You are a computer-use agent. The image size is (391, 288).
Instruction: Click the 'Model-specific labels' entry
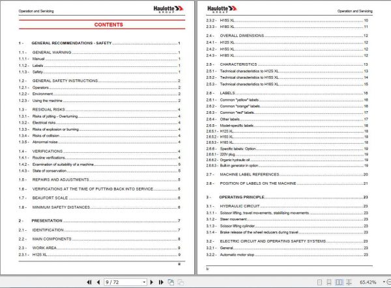tap(237, 125)
